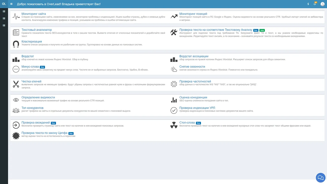Click the trending arrow icon for Мониторинг позиций

point(174,17)
